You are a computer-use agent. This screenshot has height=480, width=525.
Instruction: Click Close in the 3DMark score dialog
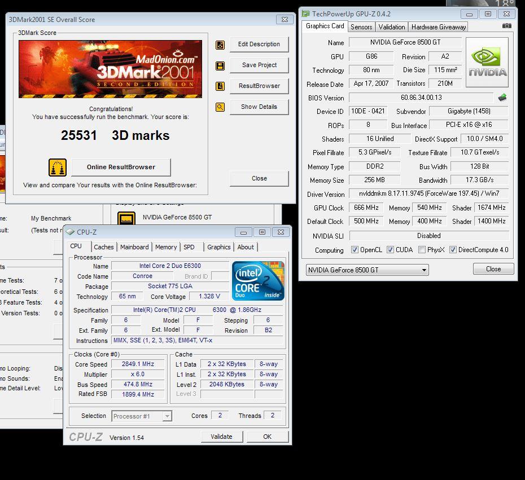click(x=259, y=178)
